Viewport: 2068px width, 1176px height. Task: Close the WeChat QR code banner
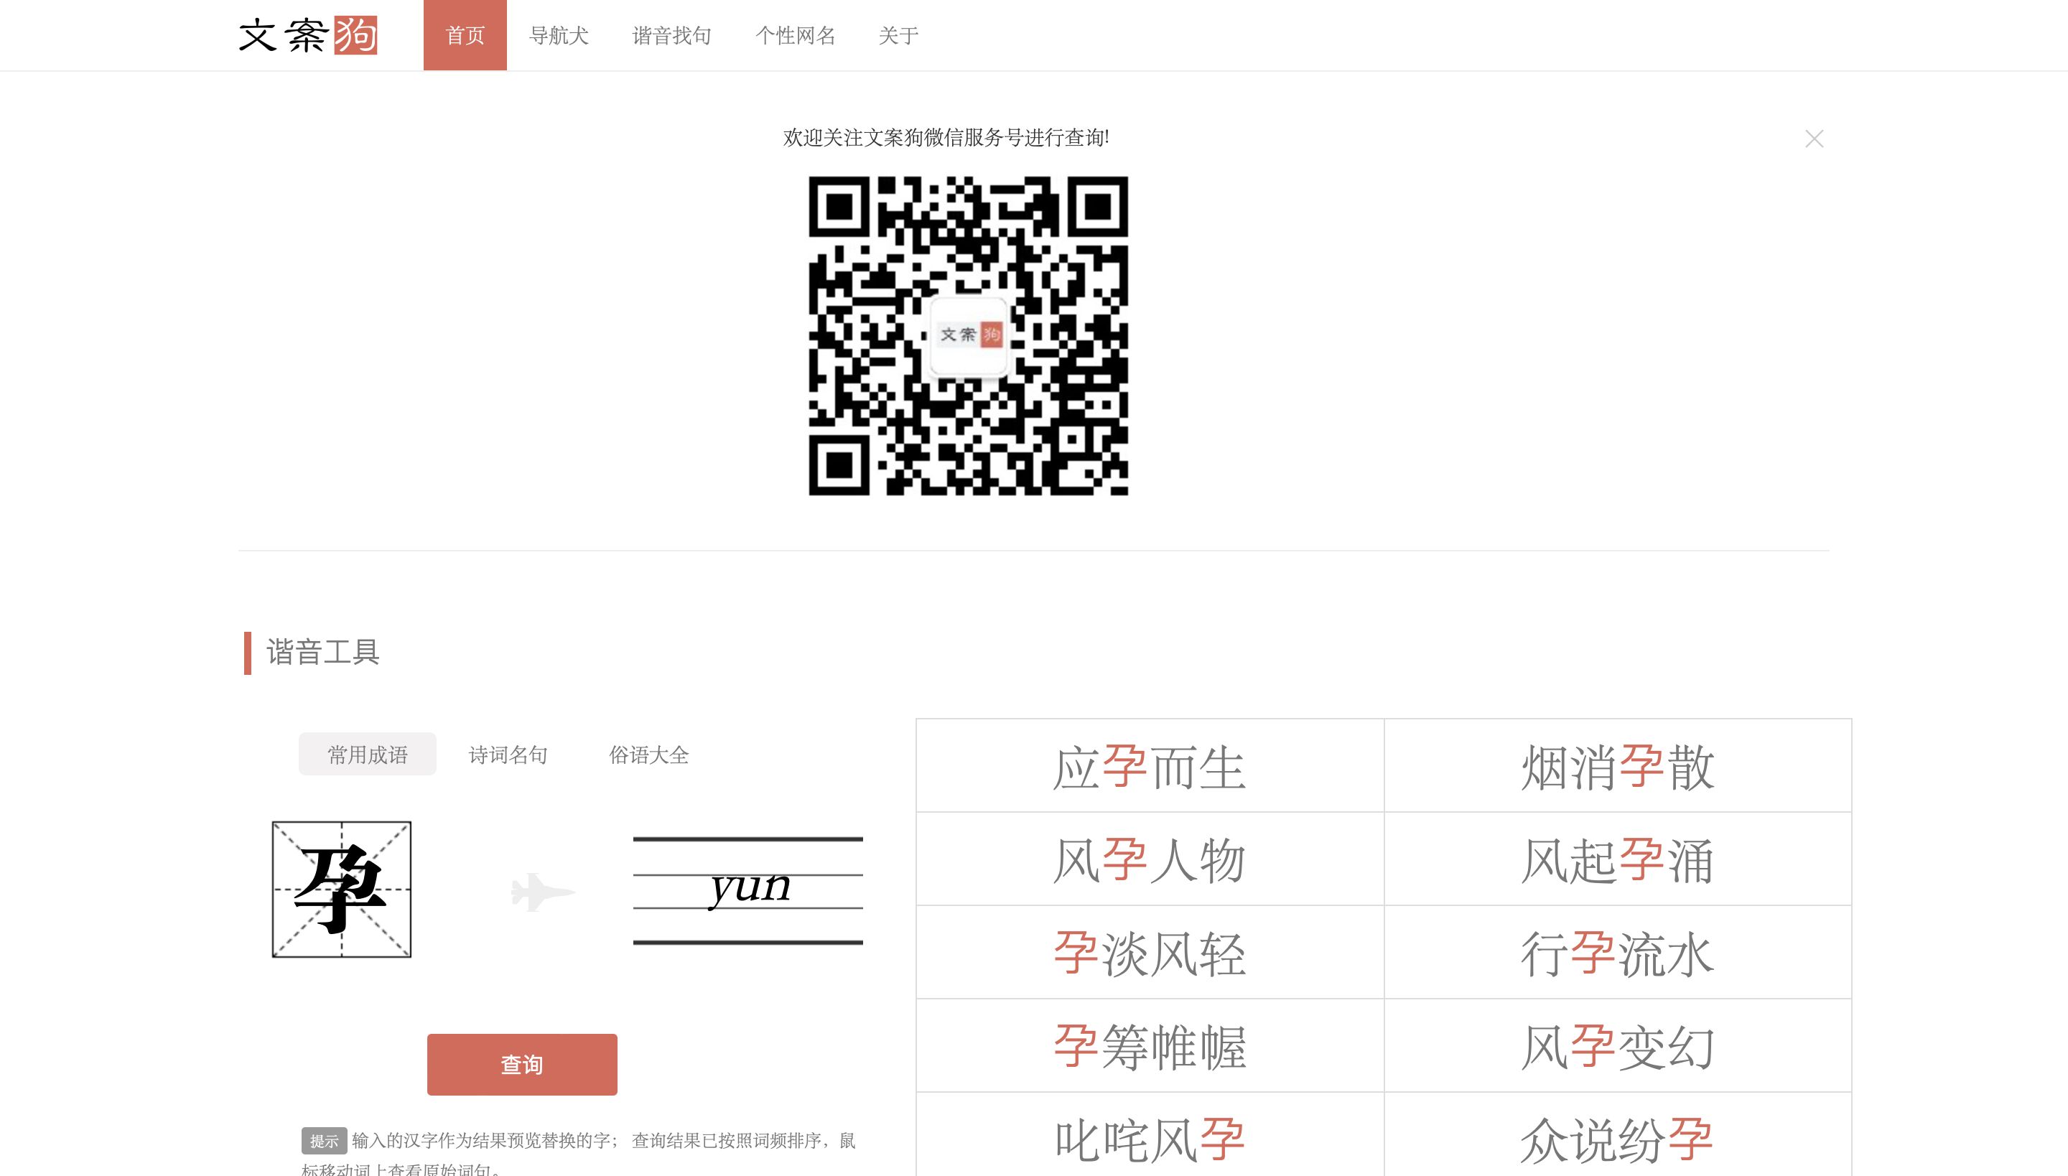point(1814,139)
